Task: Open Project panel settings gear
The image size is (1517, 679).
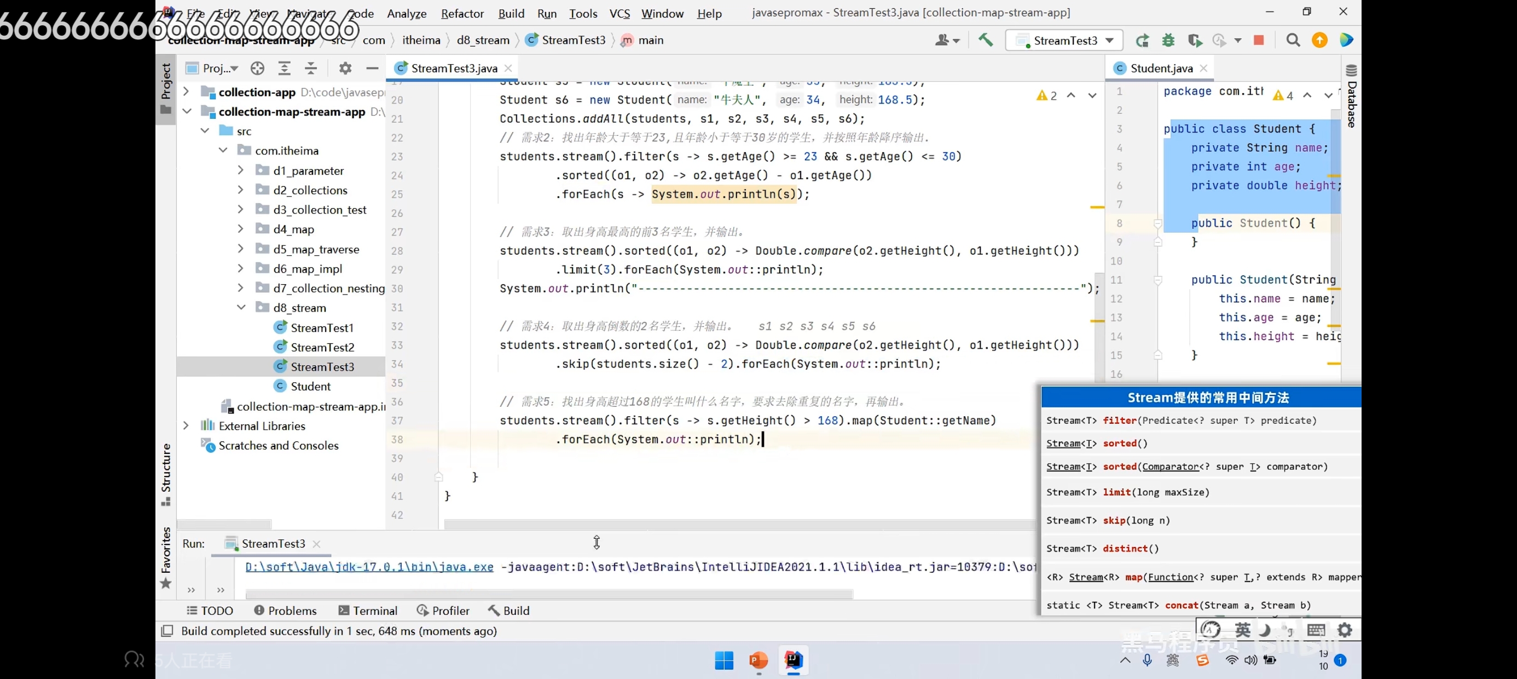Action: pos(345,68)
